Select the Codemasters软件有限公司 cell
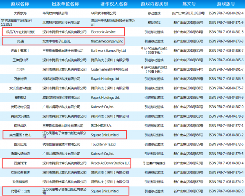The height and width of the screenshot is (196, 245). click(109, 69)
